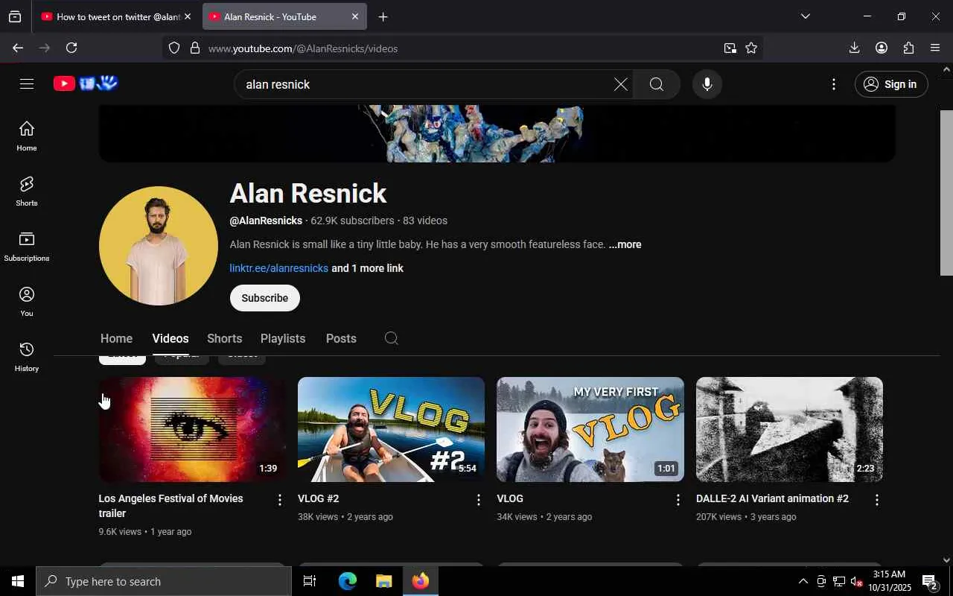Open Firefox extensions puzzle icon

[x=908, y=48]
